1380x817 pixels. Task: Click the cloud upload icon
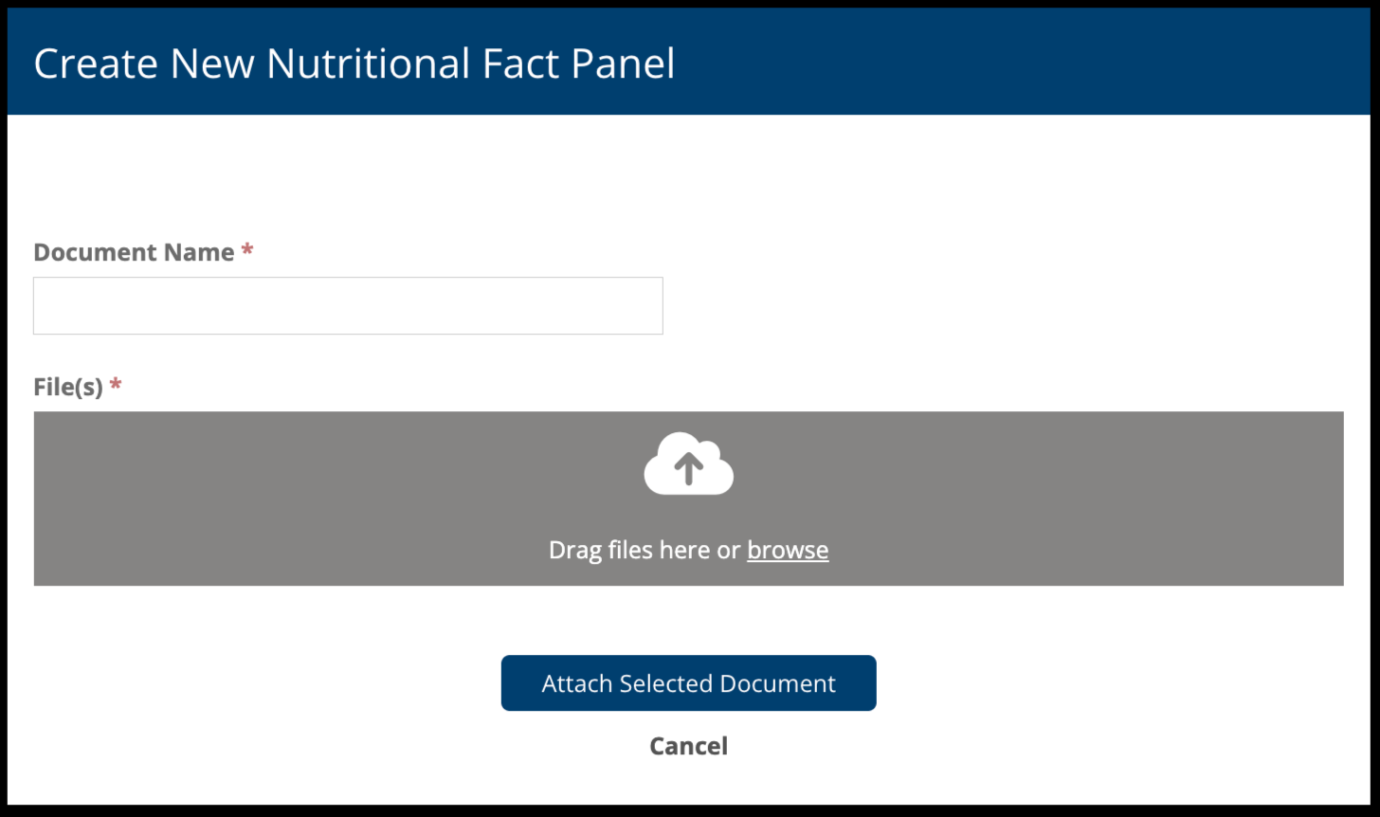[x=688, y=464]
